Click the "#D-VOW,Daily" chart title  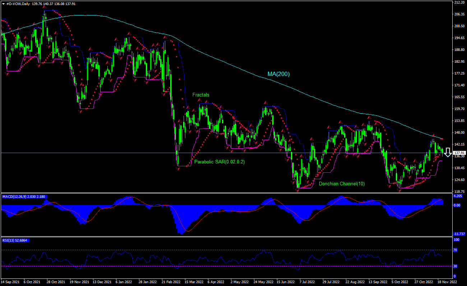click(x=18, y=4)
